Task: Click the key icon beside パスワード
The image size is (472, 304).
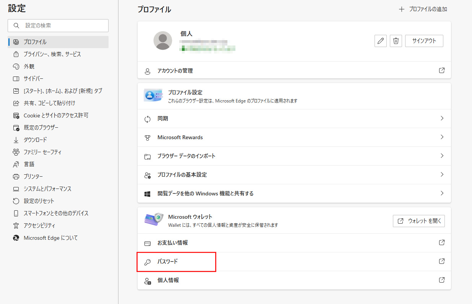Action: (148, 262)
